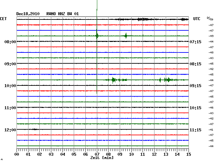Click the 11 minute axis label

143,154
